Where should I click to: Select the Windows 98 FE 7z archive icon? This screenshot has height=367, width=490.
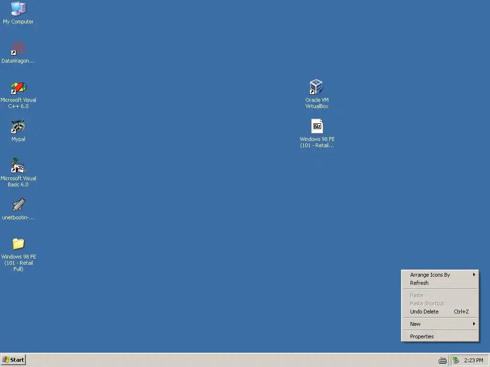tap(317, 126)
